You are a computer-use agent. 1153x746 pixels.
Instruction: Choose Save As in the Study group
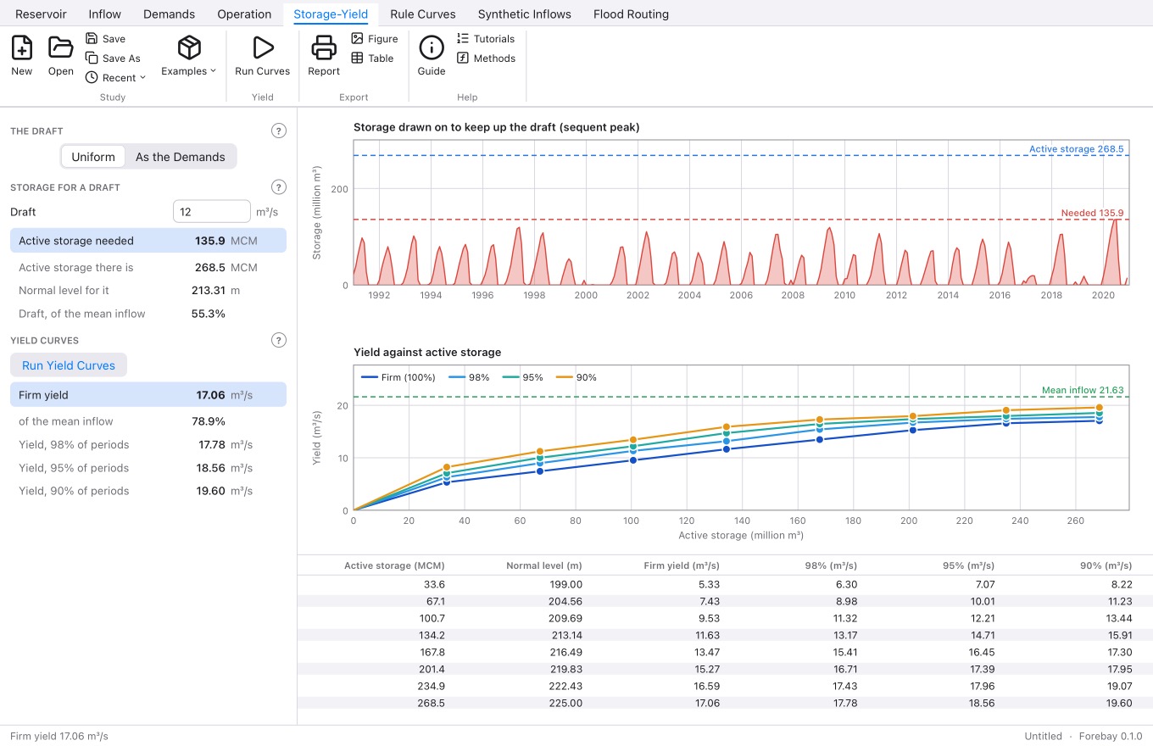[113, 58]
